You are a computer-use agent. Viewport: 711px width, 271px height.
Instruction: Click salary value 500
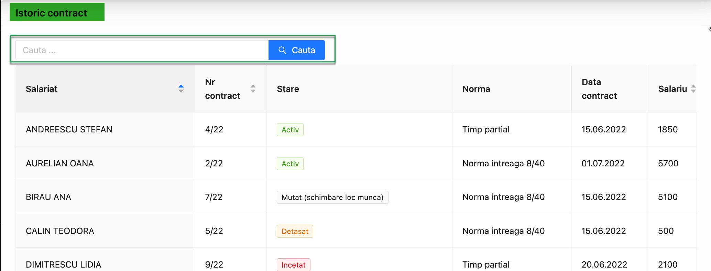coord(666,231)
